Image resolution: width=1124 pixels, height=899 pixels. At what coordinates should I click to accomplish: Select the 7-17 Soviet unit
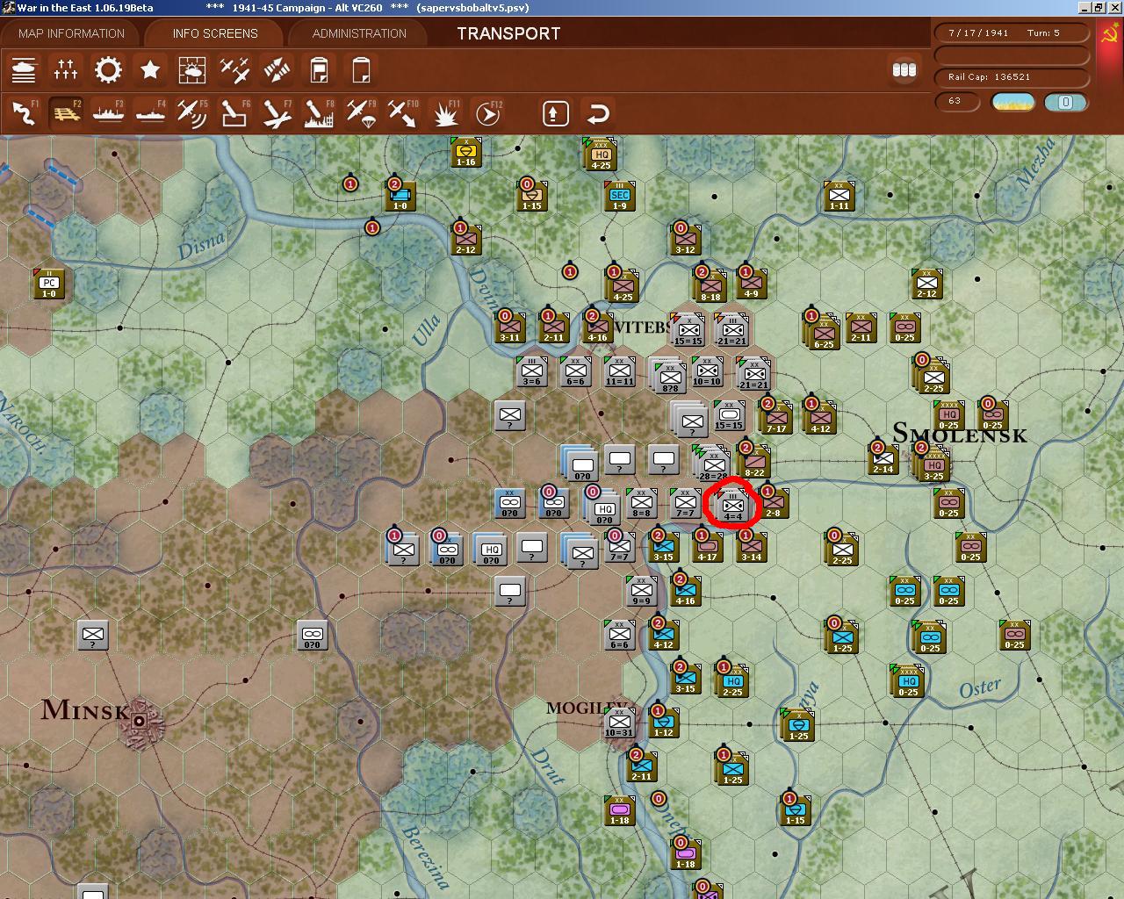[x=776, y=418]
